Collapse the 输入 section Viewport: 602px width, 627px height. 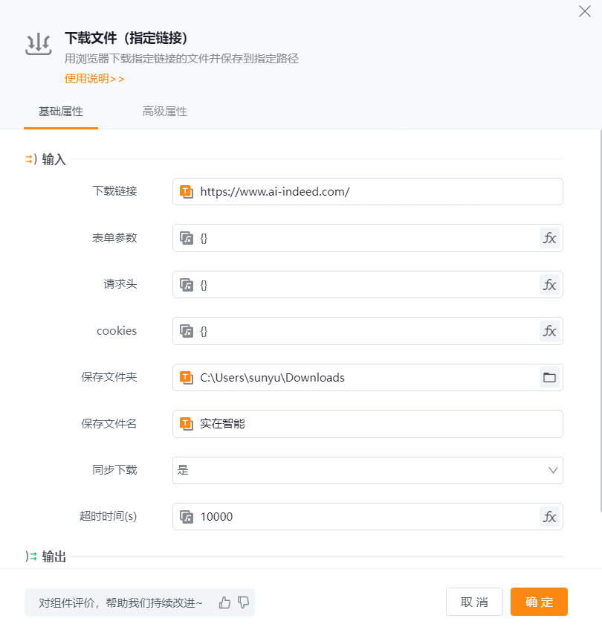tap(46, 159)
